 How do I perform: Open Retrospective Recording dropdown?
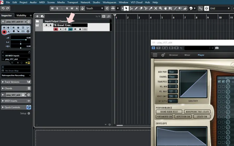(x=16, y=75)
